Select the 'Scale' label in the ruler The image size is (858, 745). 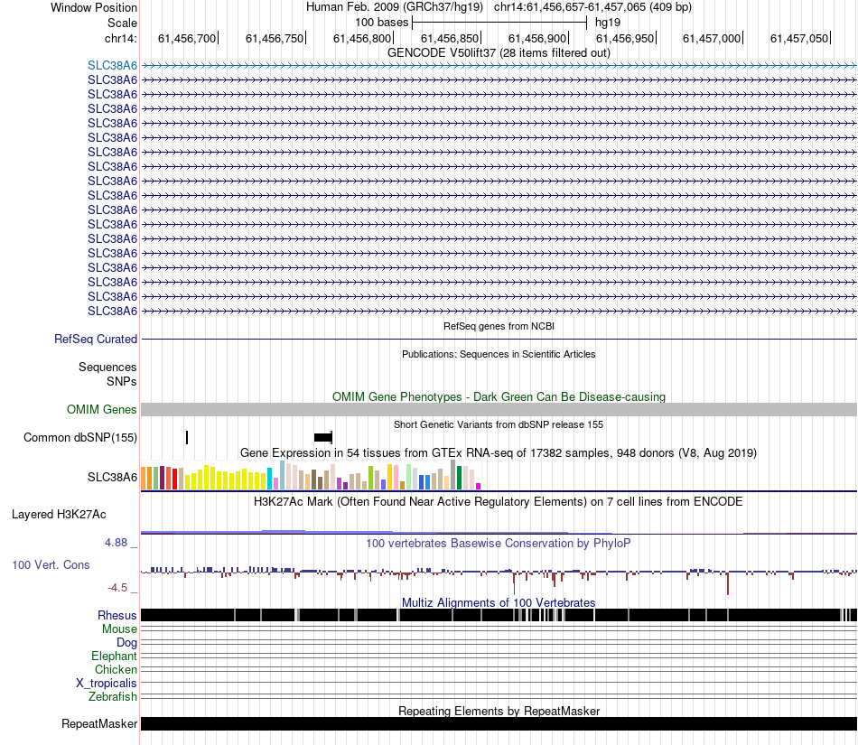pos(122,23)
